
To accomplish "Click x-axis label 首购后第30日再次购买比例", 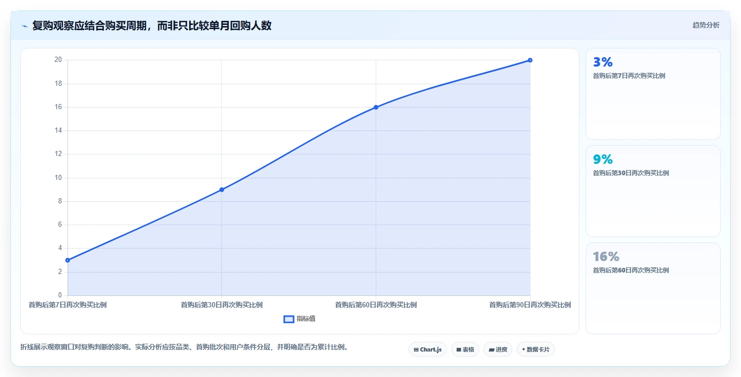I will [222, 305].
